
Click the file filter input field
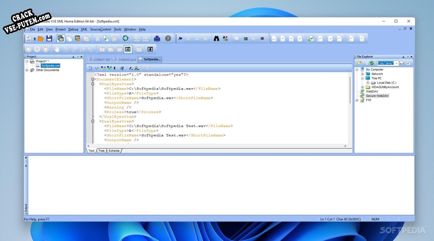pos(386,63)
